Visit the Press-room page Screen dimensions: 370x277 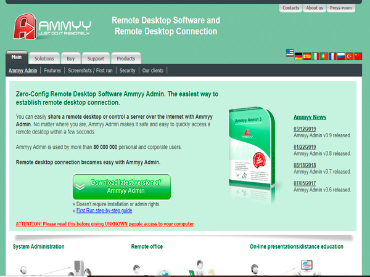[x=341, y=8]
